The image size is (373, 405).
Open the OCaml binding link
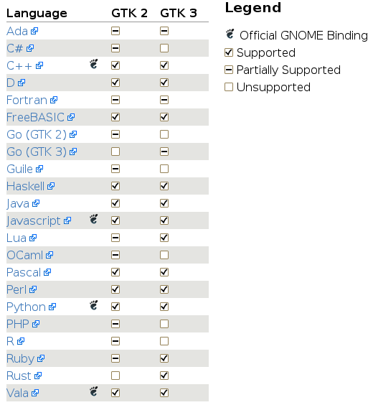pos(25,255)
